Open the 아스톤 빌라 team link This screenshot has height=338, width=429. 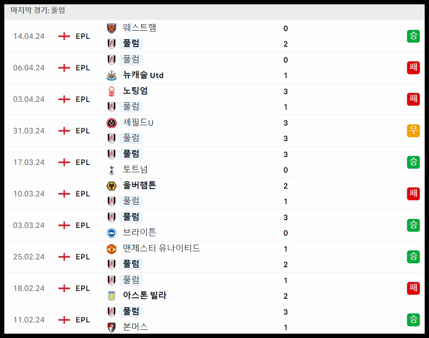click(144, 295)
